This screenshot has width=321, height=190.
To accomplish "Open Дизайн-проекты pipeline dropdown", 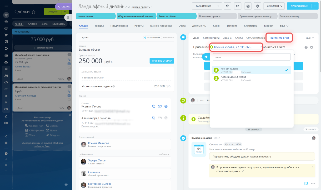I will pos(142,7).
